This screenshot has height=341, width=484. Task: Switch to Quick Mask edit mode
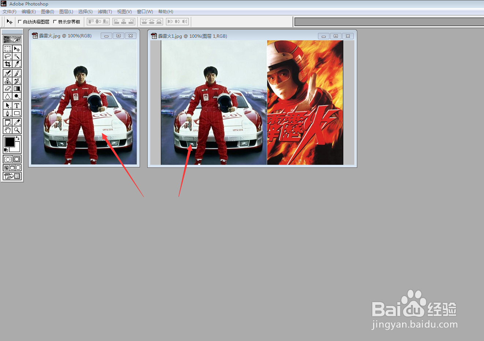tap(17, 159)
